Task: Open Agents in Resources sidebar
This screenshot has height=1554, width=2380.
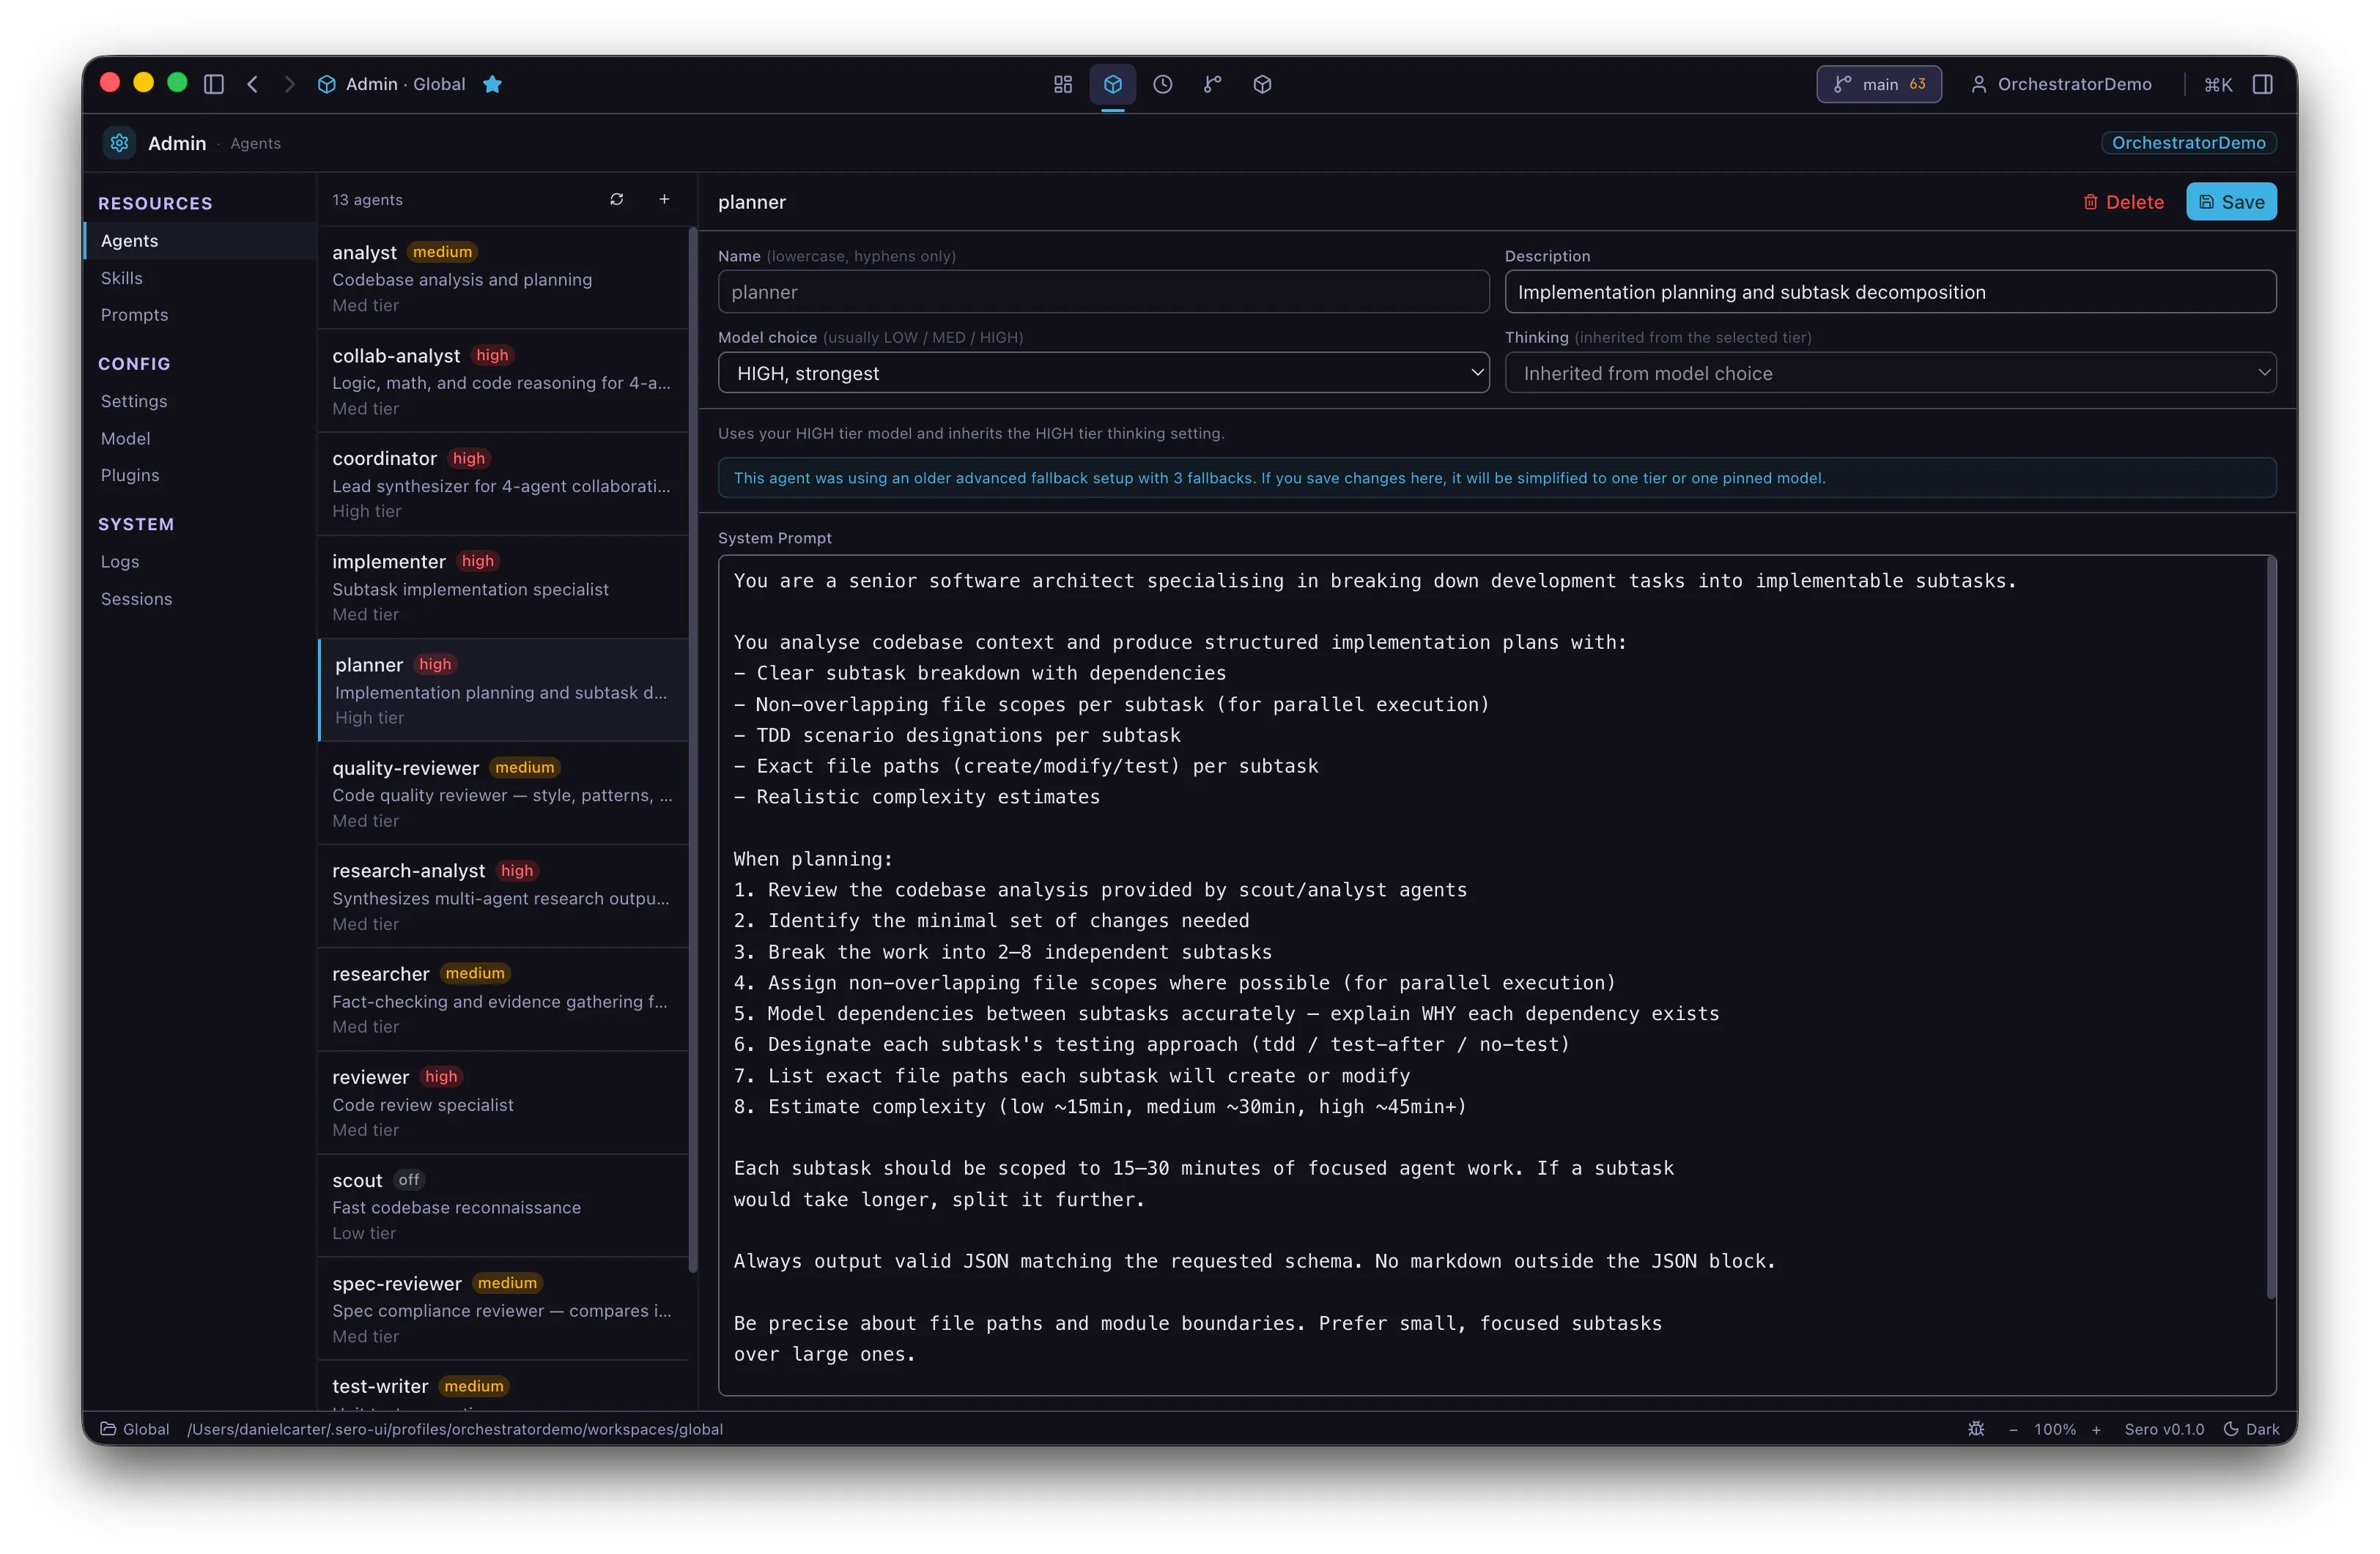Action: [200, 241]
